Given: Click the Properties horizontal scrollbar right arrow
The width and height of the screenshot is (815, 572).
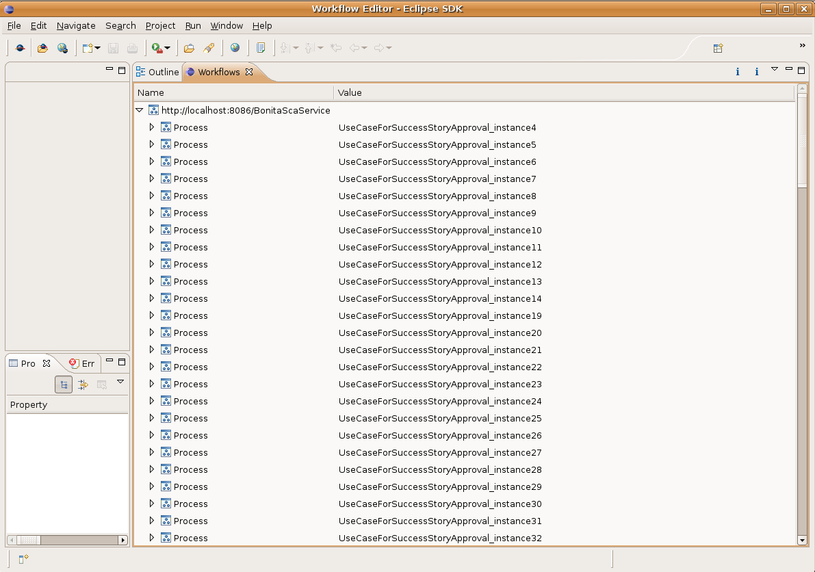Looking at the screenshot, I should (x=123, y=541).
